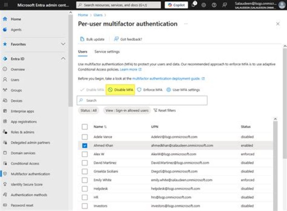
Task: Click the Roles & admins icon
Action: [5, 132]
